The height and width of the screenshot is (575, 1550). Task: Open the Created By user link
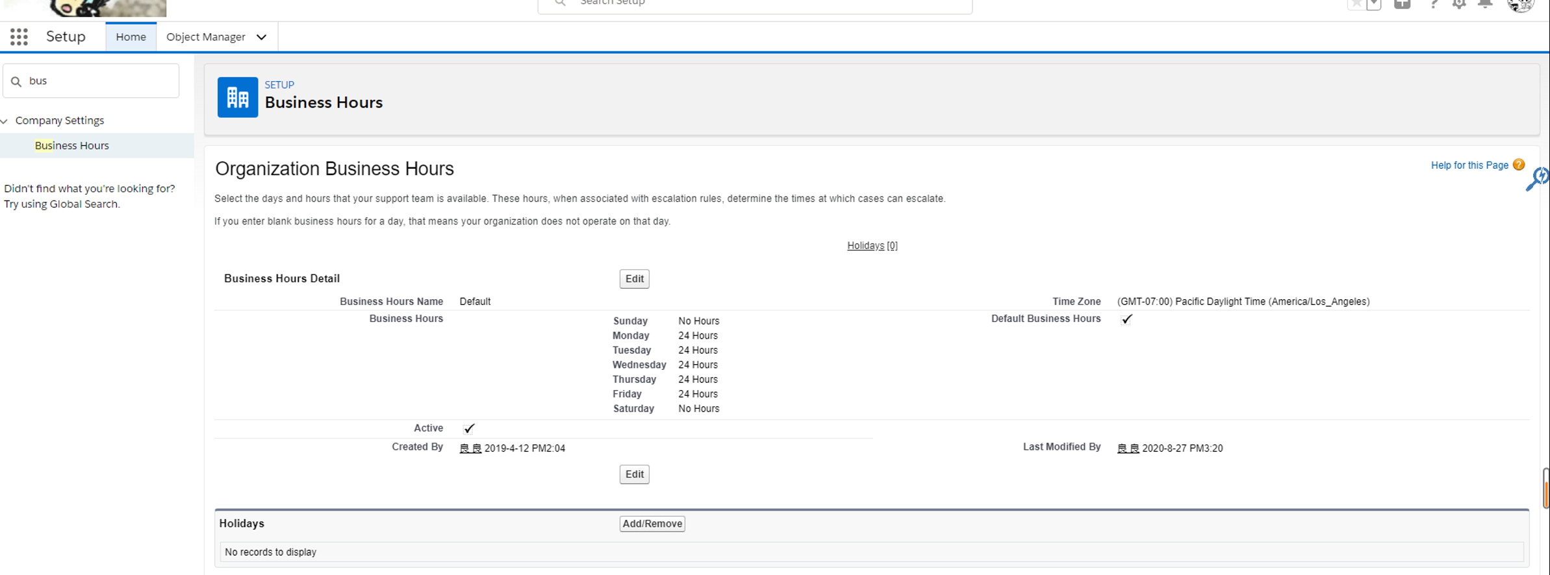[470, 448]
